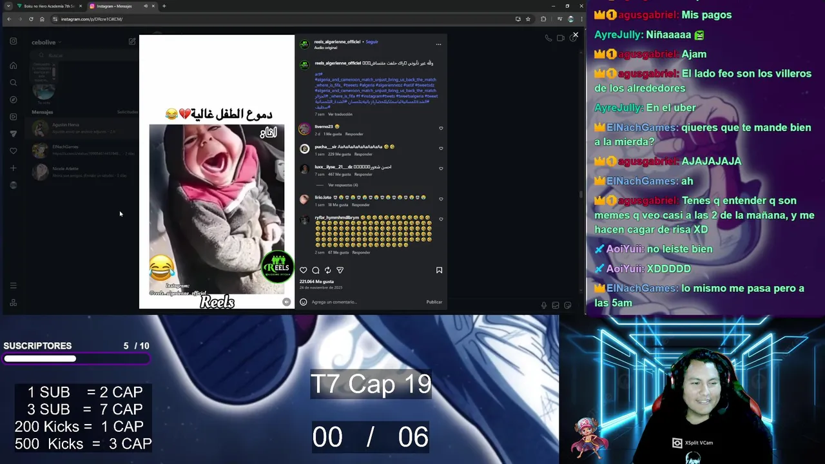Open the profile avatar in the sidebar

pyautogui.click(x=13, y=185)
